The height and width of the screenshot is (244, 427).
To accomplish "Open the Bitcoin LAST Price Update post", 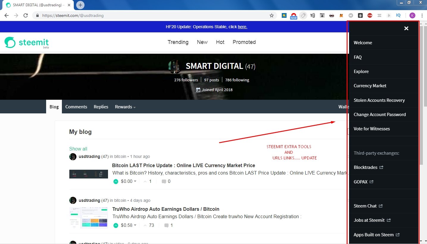I will 184,165.
